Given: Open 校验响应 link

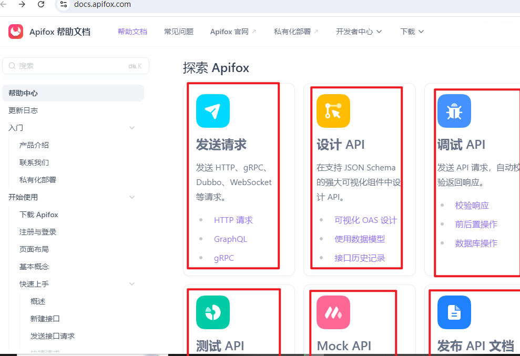Looking at the screenshot, I should (472, 206).
